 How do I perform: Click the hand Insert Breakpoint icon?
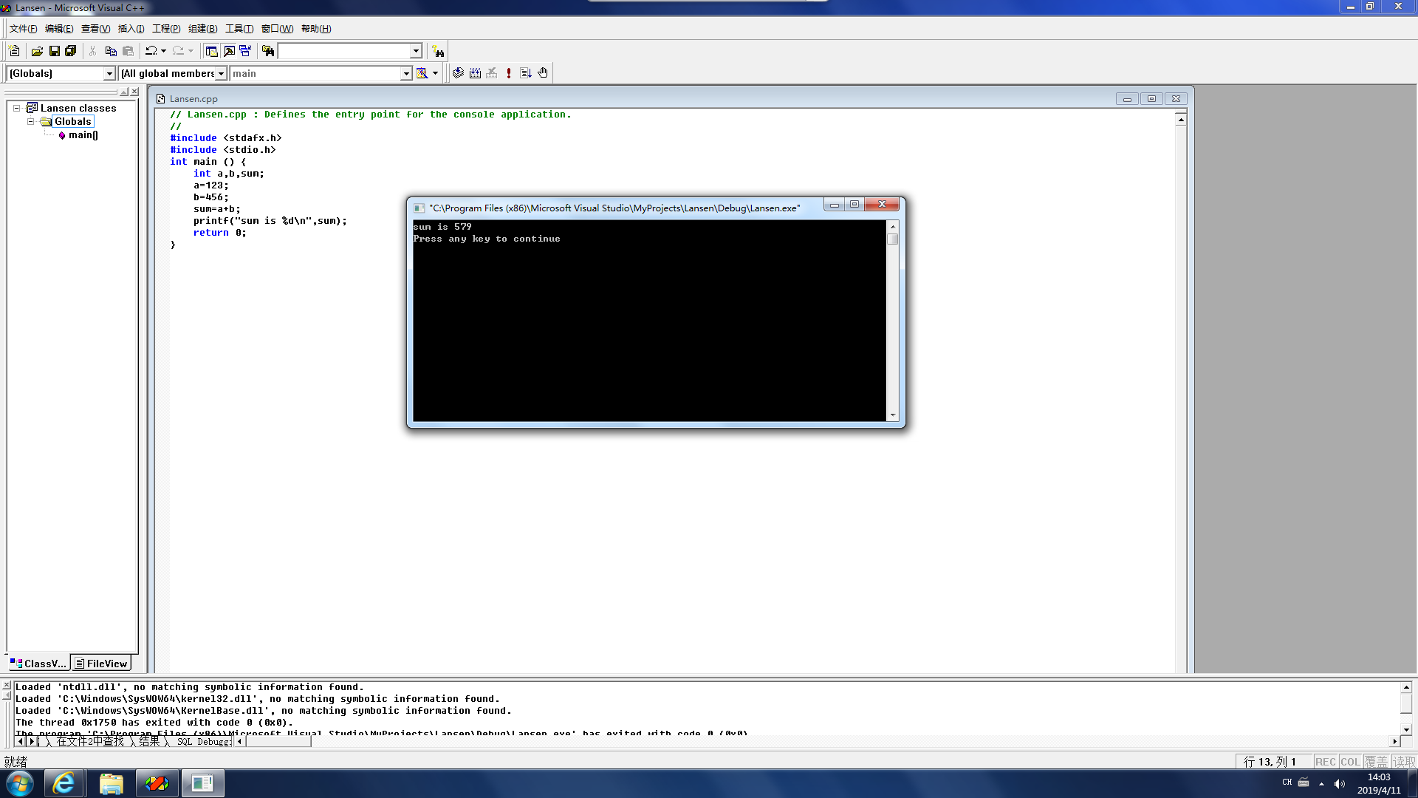tap(543, 73)
